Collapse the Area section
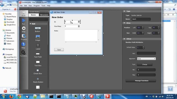 pos(124,23)
